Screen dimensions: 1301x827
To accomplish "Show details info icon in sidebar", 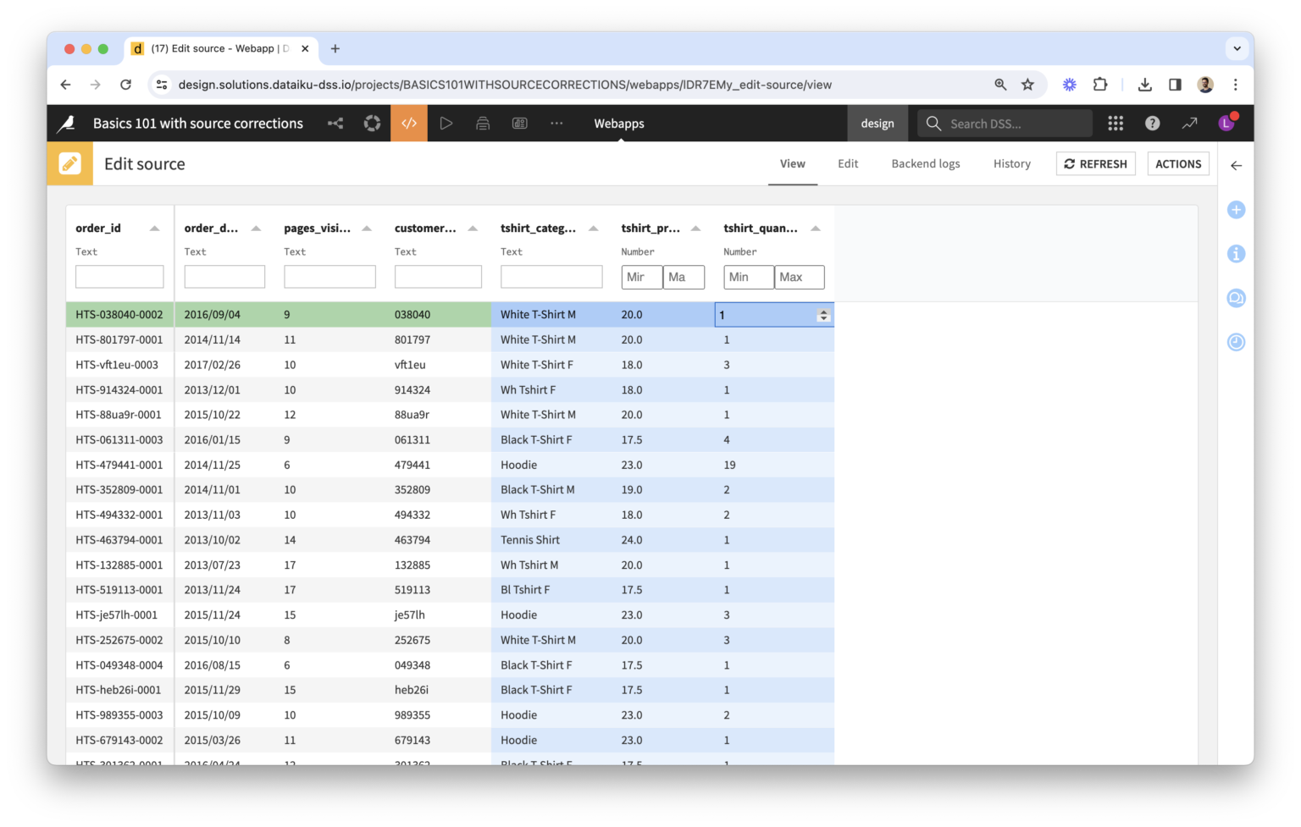I will pos(1236,254).
